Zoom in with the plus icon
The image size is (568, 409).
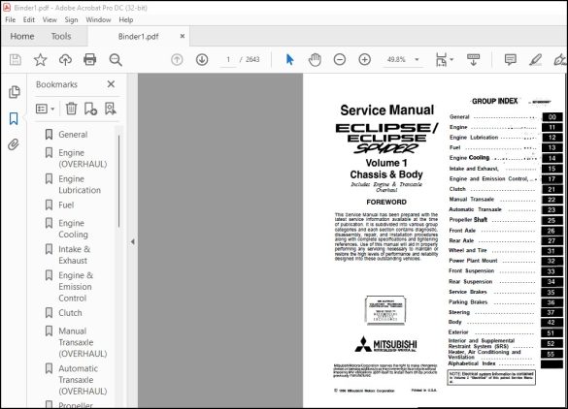[364, 60]
